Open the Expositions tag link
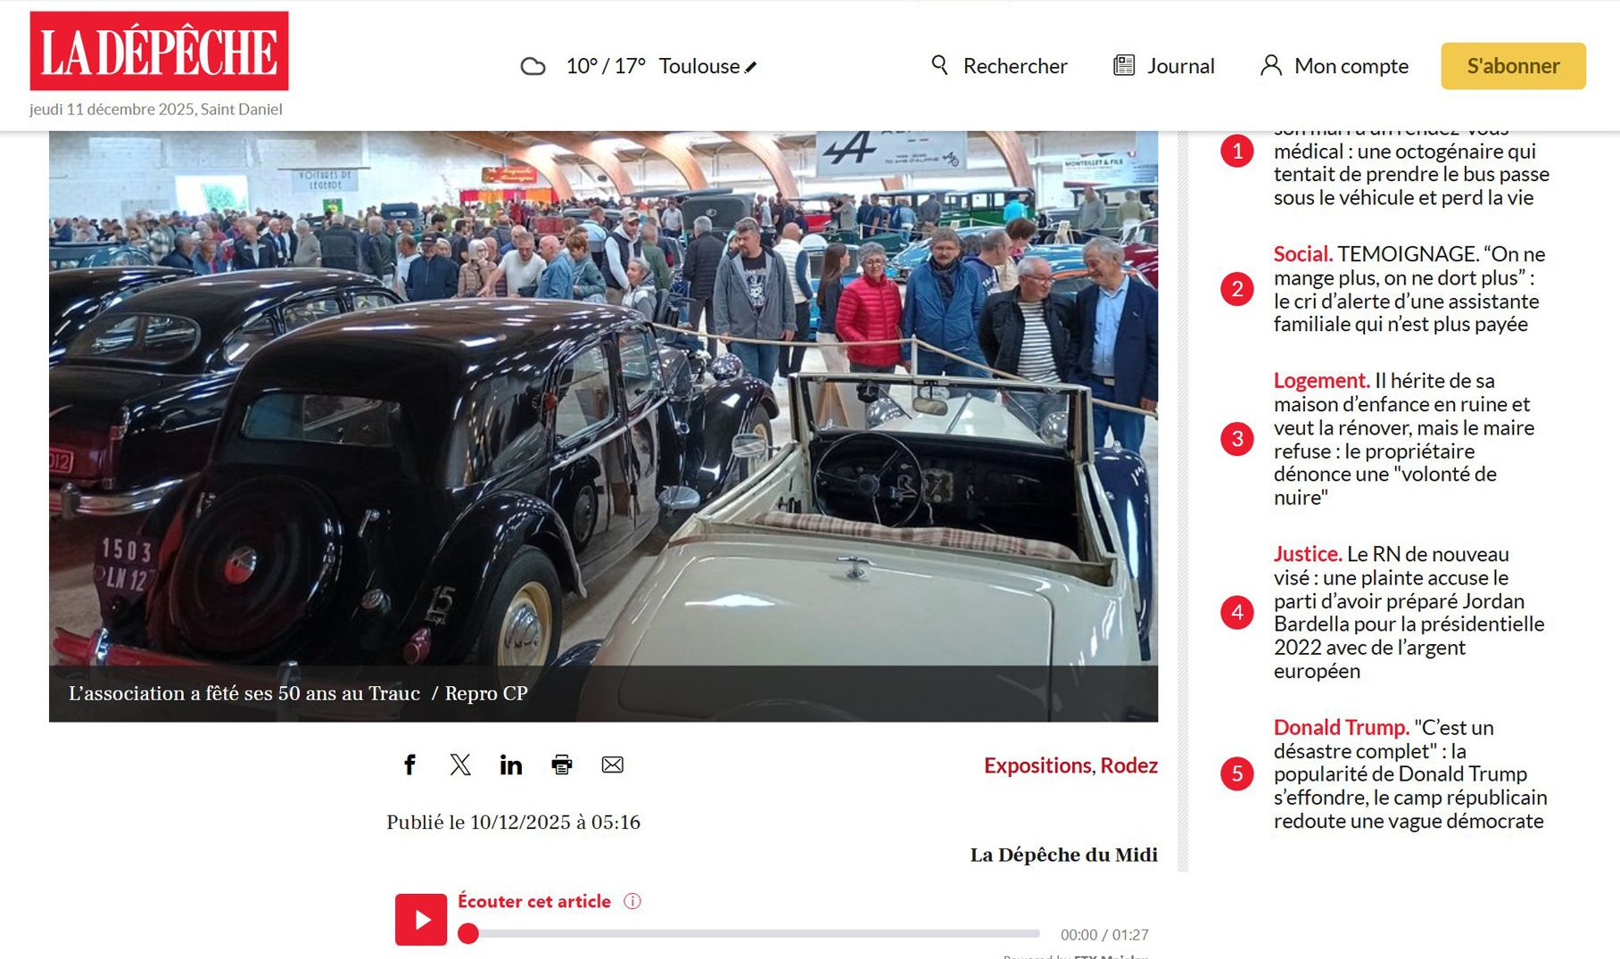This screenshot has height=959, width=1620. 1037,765
